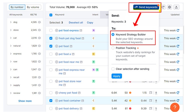Image resolution: width=187 pixels, height=112 pixels.
Task: Toggle visibility of the store keyword group
Action: pos(39,30)
